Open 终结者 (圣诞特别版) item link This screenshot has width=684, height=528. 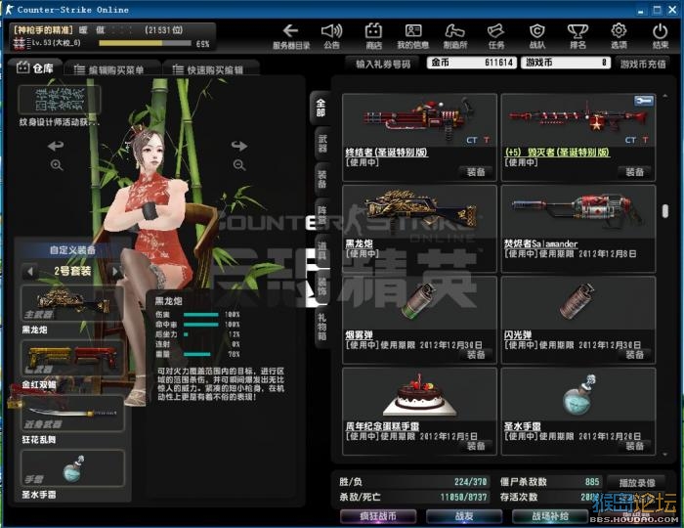[387, 153]
